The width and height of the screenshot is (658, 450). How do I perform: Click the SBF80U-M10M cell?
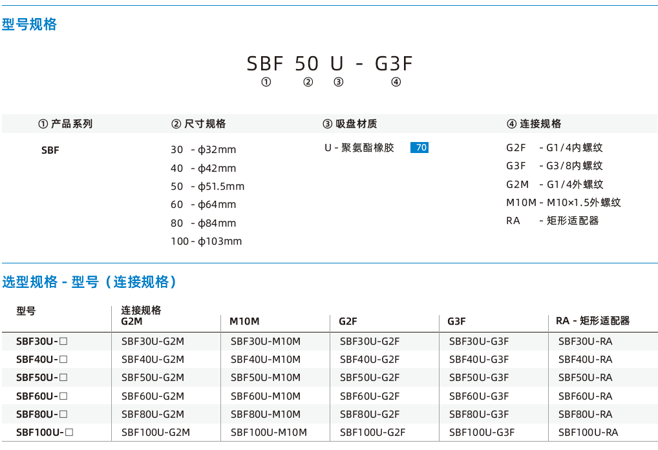pos(266,414)
